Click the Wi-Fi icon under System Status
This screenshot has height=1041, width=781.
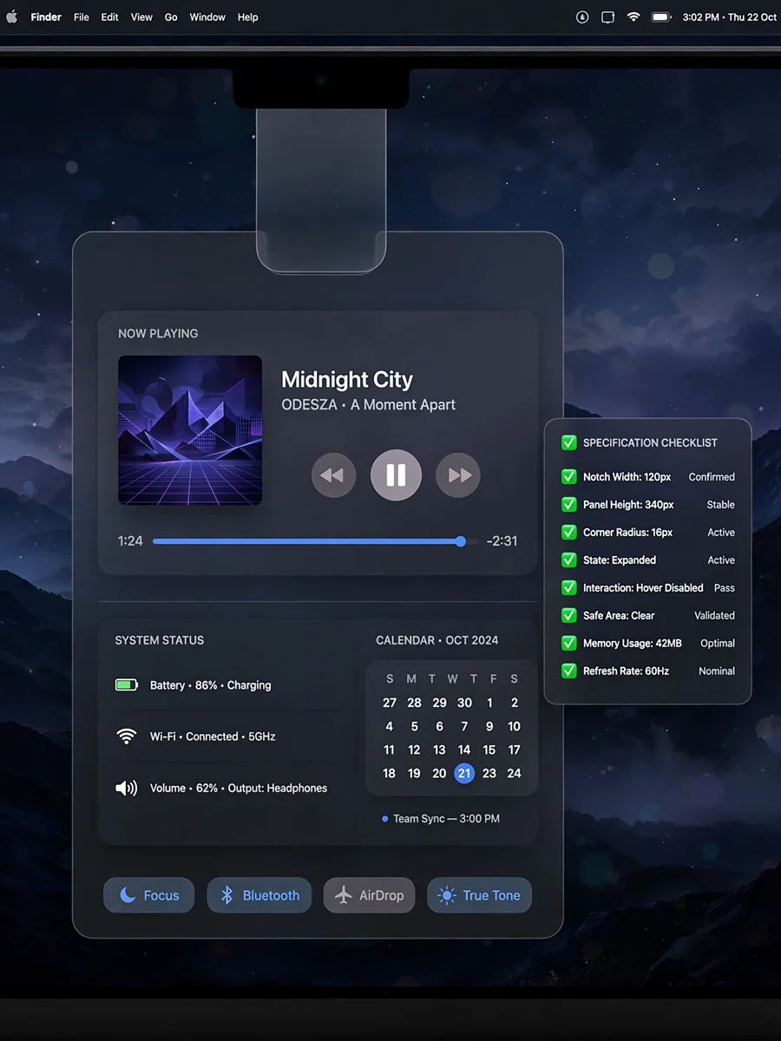click(127, 737)
